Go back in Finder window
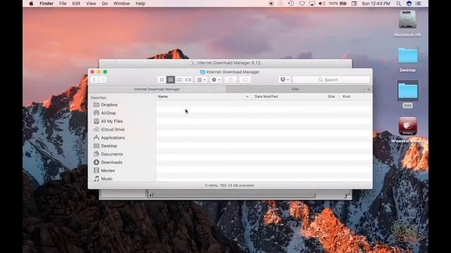This screenshot has height=253, width=451. pos(94,79)
